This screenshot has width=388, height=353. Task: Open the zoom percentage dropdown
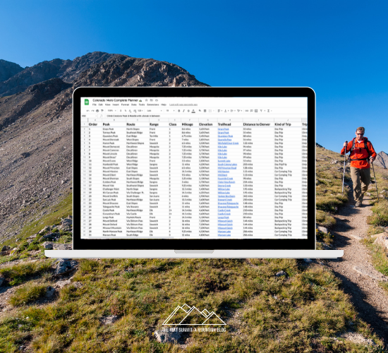(x=112, y=111)
